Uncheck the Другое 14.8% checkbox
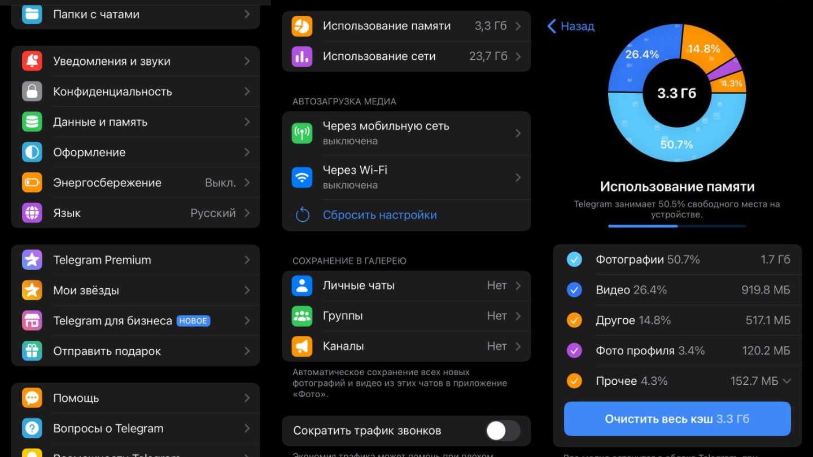The height and width of the screenshot is (457, 813). [574, 320]
